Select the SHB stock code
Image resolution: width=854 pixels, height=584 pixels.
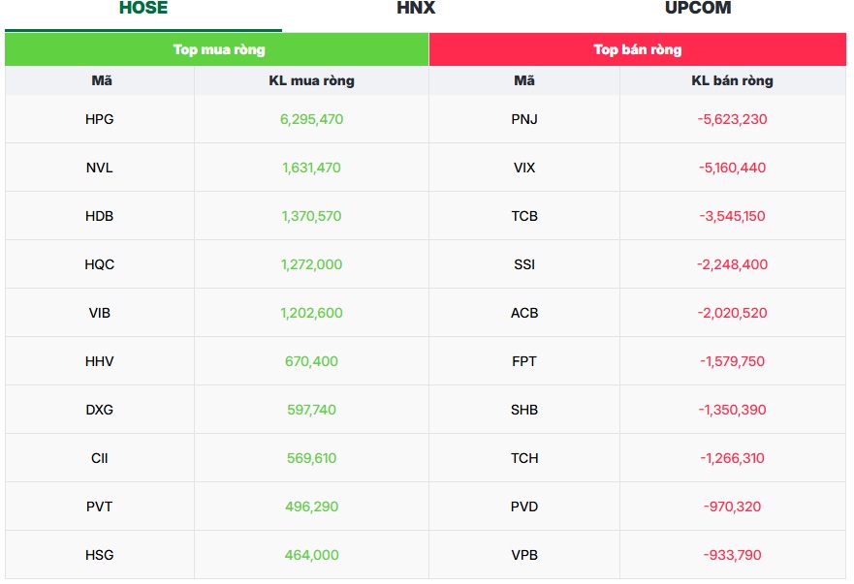coord(524,410)
